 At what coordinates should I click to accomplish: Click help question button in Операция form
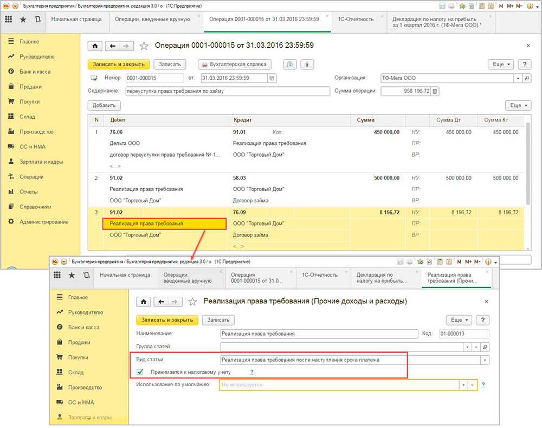525,65
